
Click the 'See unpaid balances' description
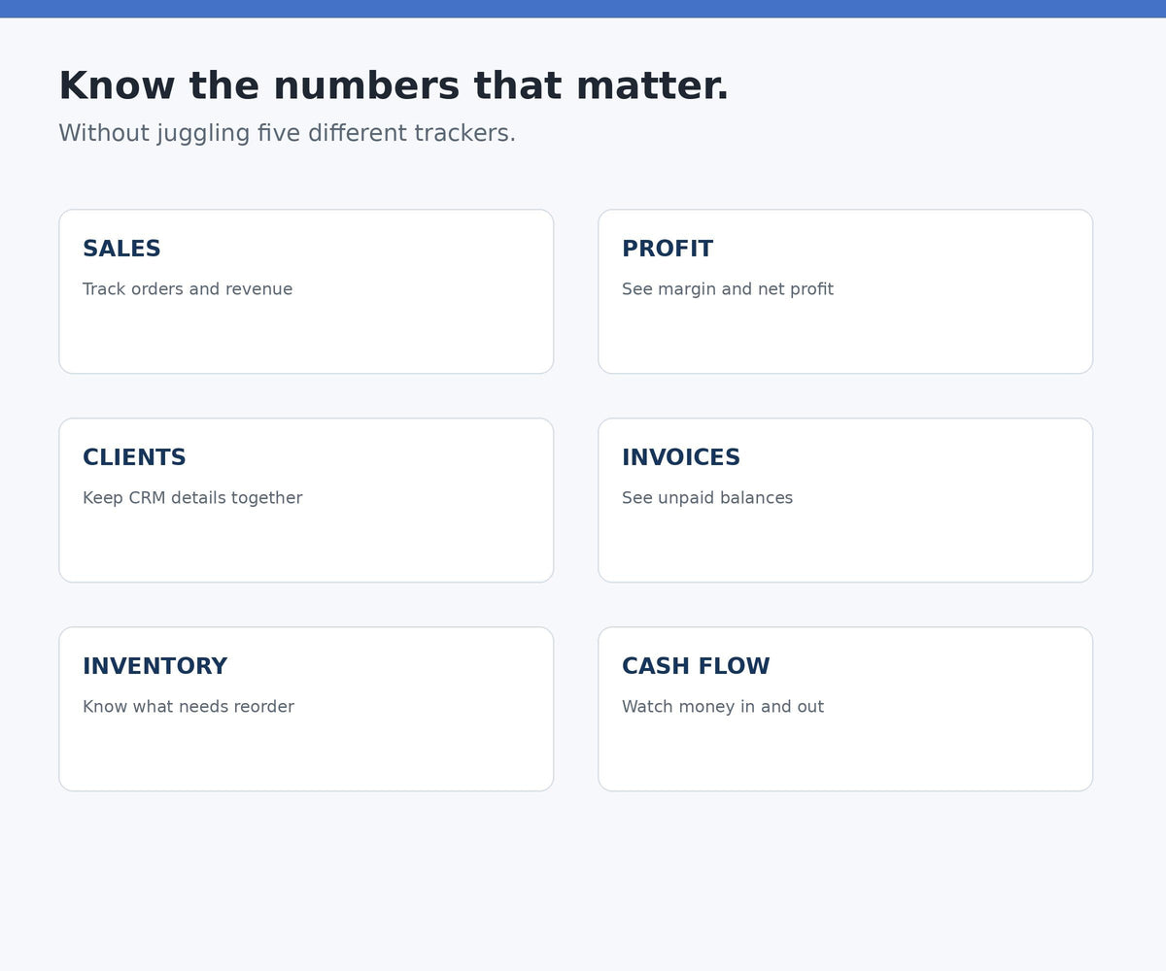coord(707,498)
